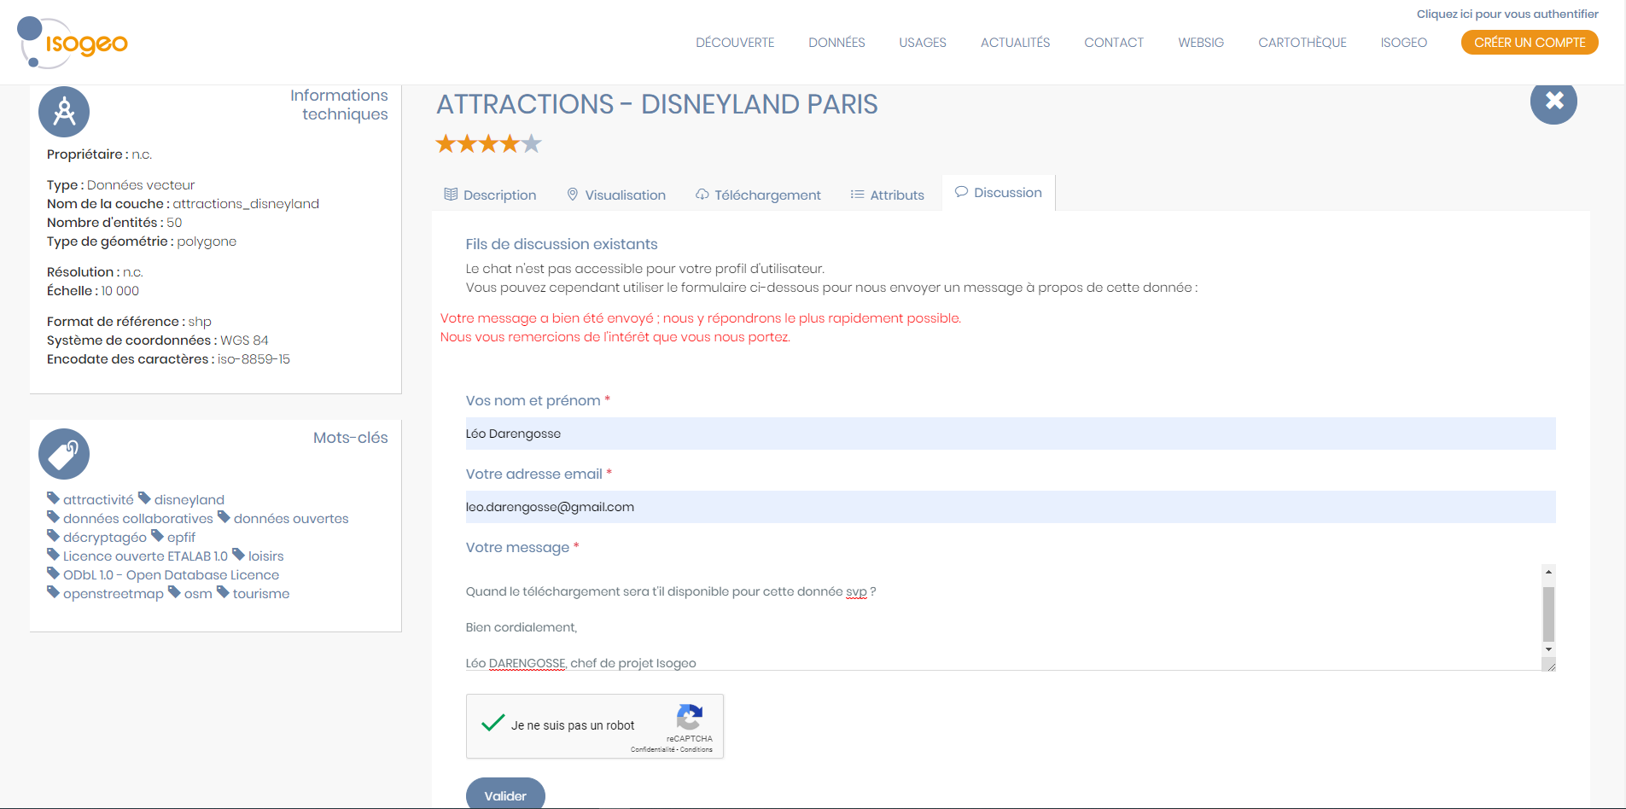Click the Discussion speech bubble icon
This screenshot has width=1626, height=809.
click(x=961, y=192)
